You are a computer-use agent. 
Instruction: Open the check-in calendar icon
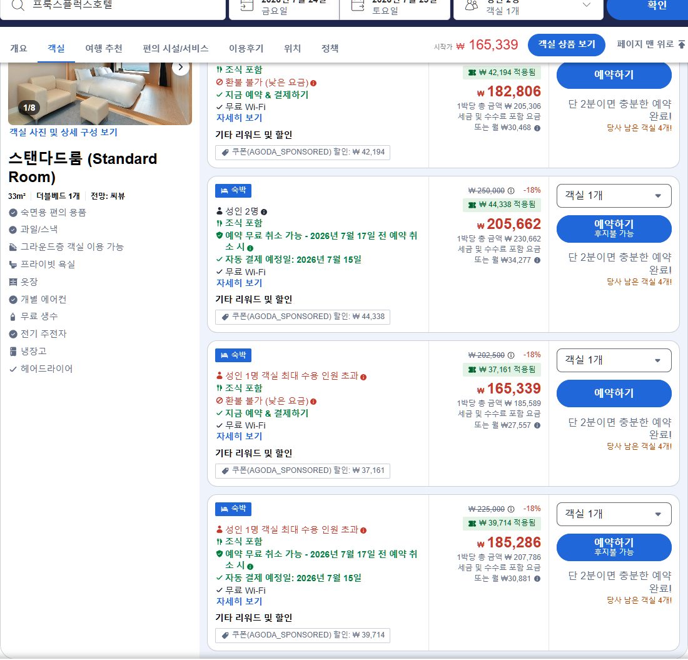[247, 5]
